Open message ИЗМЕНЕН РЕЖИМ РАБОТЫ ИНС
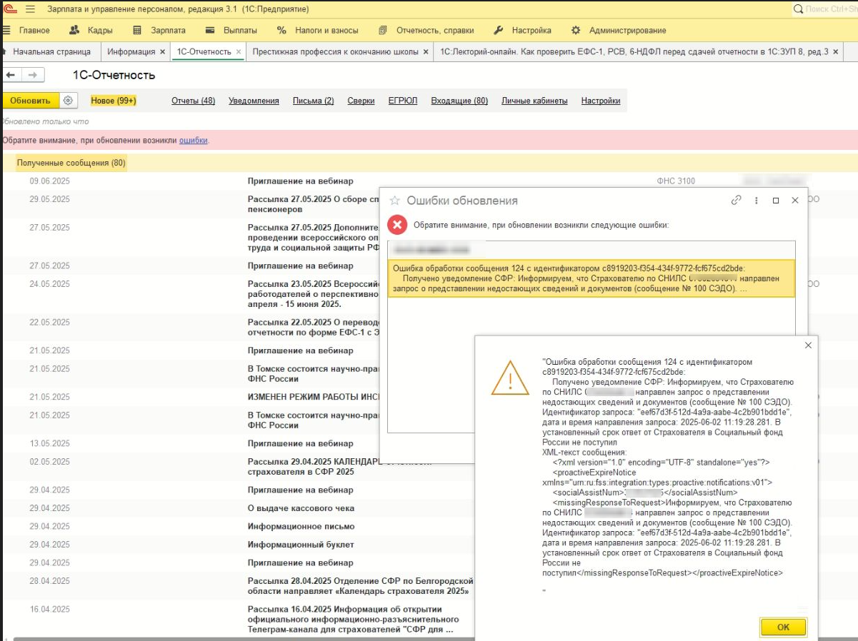The image size is (858, 641). pos(313,397)
